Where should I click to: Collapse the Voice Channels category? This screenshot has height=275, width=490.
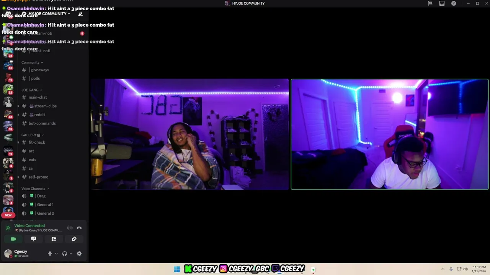[x=35, y=189]
